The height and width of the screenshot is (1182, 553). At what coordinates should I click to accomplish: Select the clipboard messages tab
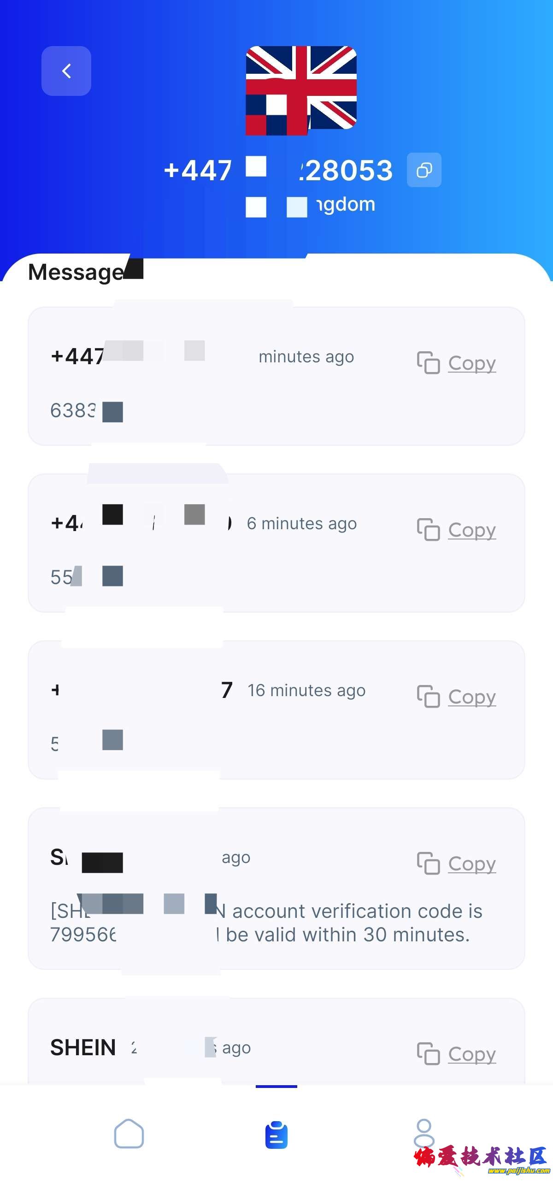click(276, 1135)
